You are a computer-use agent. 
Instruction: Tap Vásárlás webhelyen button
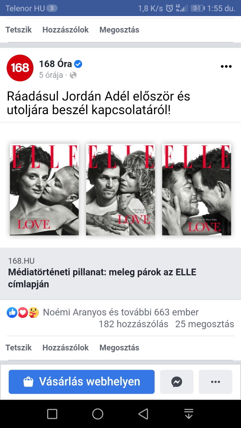(82, 382)
